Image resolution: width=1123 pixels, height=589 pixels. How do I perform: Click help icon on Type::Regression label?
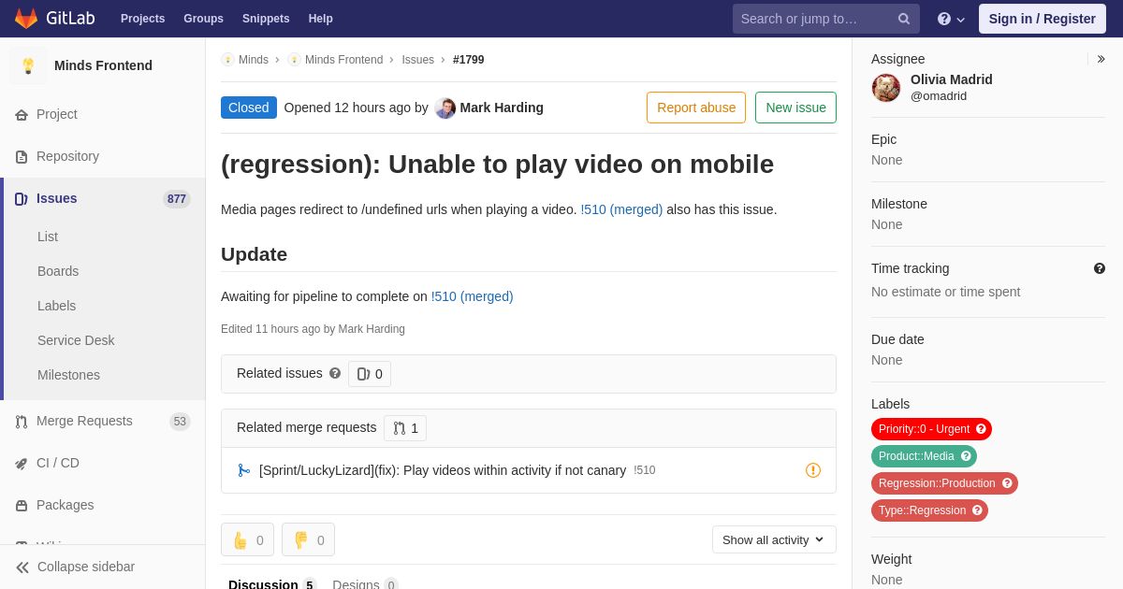coord(977,510)
